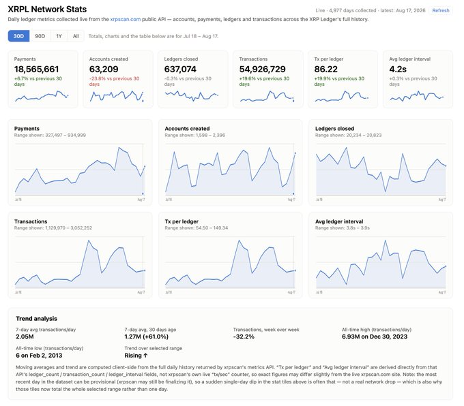Click the Accounts created total 63,209
The image size is (464, 406).
click(x=104, y=69)
